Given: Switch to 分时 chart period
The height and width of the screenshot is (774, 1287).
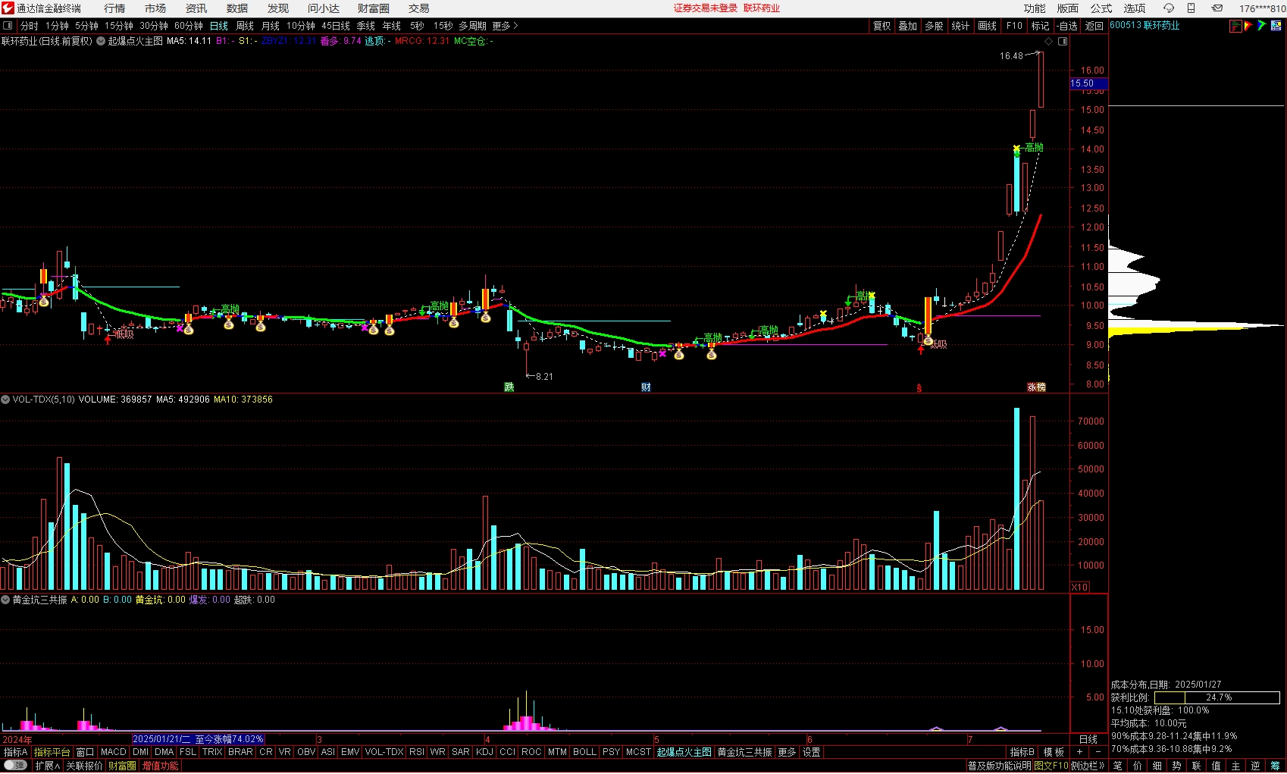Looking at the screenshot, I should click(x=29, y=26).
